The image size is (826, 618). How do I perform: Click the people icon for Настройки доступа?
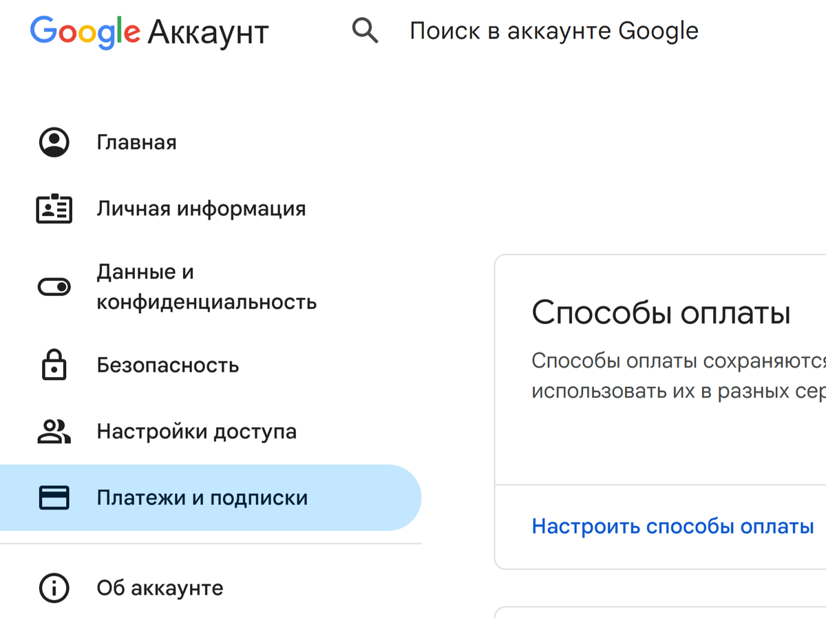(54, 431)
